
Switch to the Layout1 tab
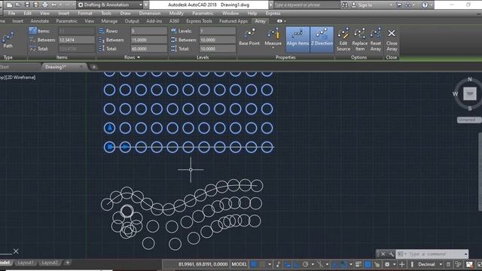point(26,263)
